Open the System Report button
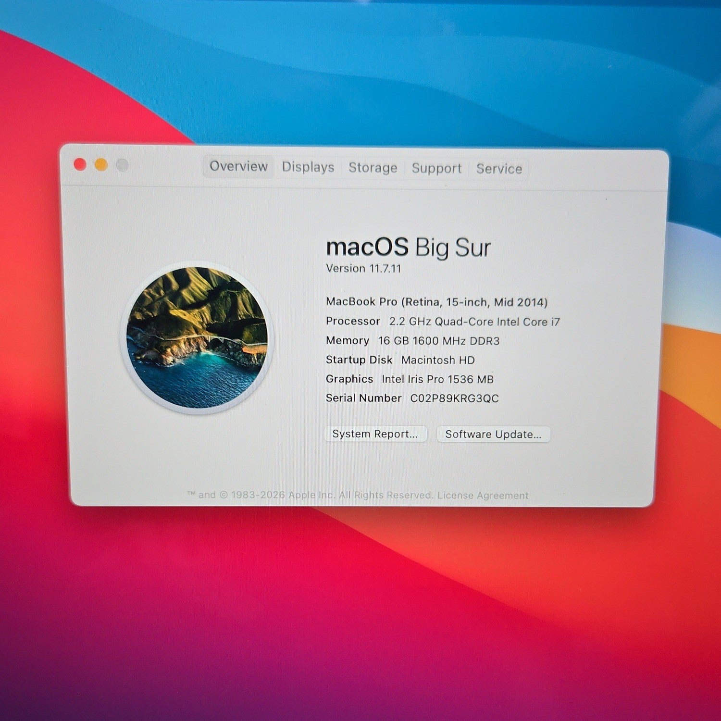 coord(375,434)
